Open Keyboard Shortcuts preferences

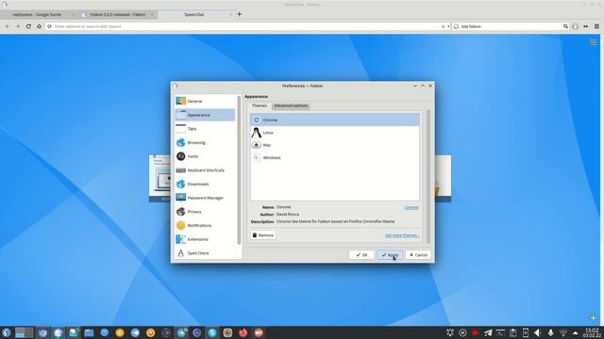point(205,170)
